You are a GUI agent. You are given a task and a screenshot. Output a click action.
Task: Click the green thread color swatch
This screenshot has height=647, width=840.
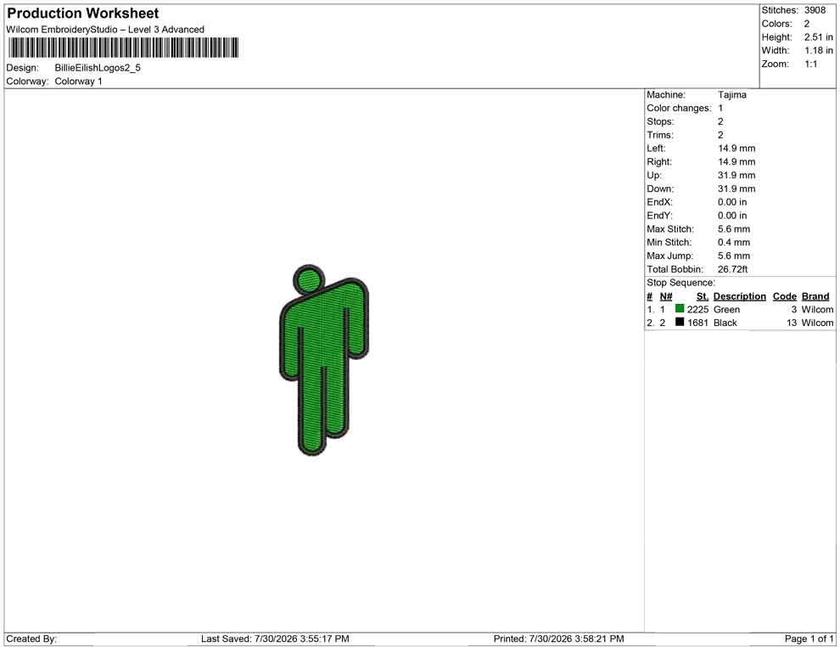(680, 308)
